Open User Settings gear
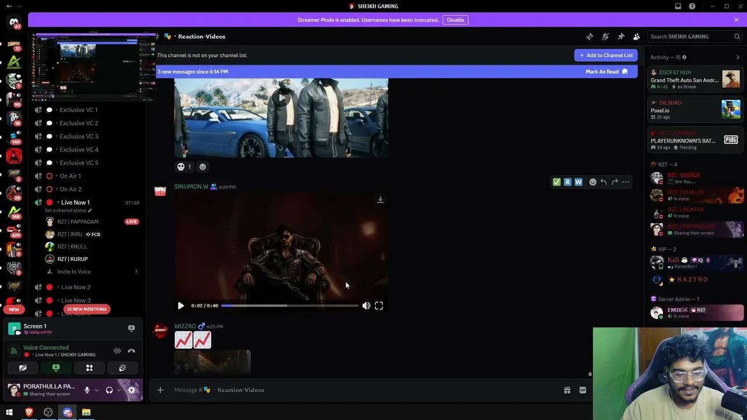 (131, 390)
